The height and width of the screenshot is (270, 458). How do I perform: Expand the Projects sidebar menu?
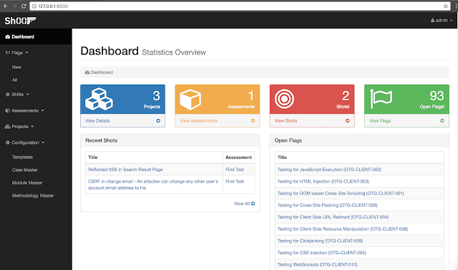tap(19, 127)
